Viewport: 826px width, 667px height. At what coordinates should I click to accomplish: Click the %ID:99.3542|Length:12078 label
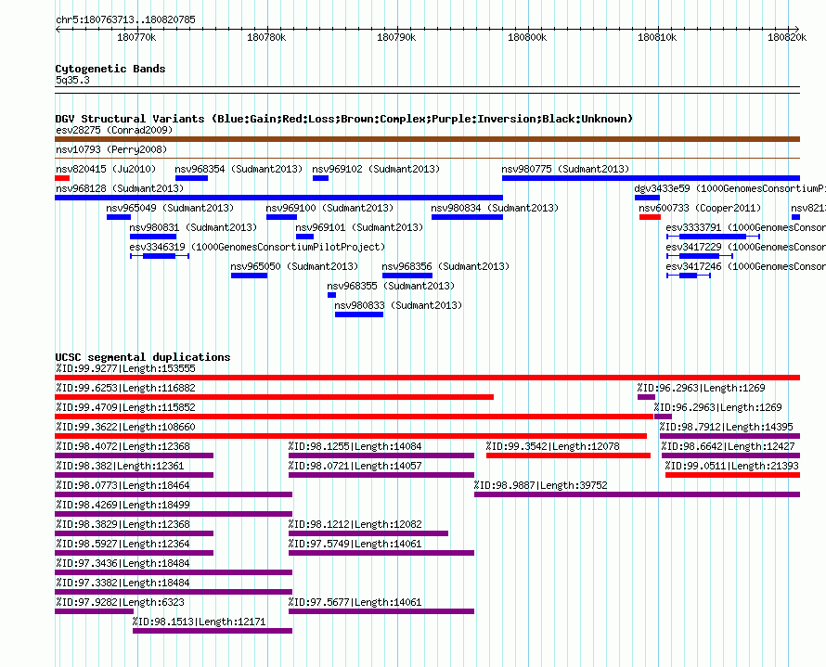[x=552, y=446]
